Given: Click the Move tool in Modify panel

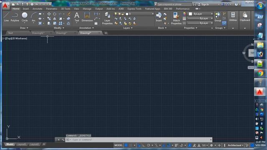Looking at the screenshot, I should pyautogui.click(x=49, y=14).
